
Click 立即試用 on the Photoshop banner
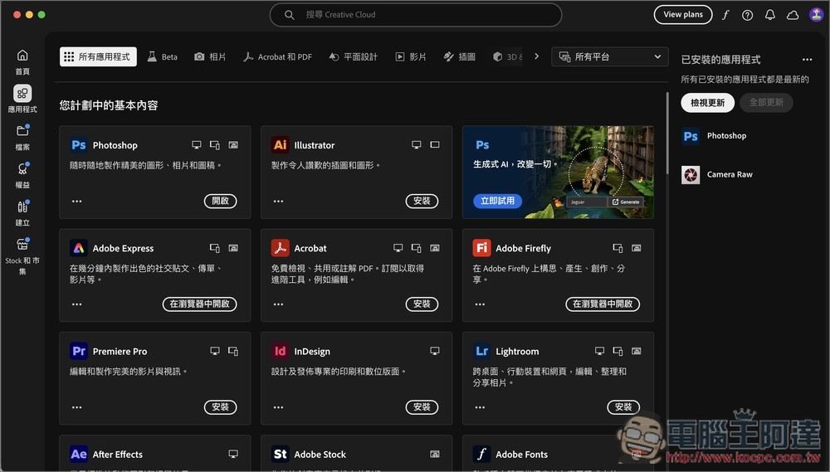[x=497, y=201]
